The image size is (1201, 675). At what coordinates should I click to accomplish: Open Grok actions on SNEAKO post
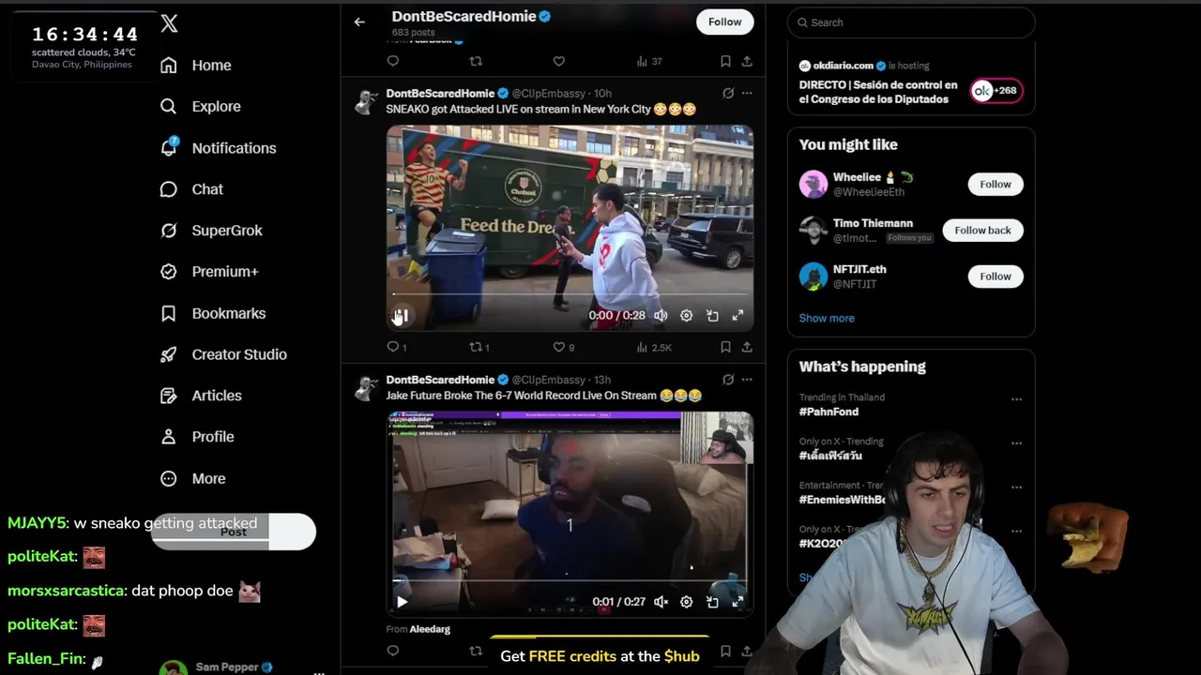click(728, 93)
